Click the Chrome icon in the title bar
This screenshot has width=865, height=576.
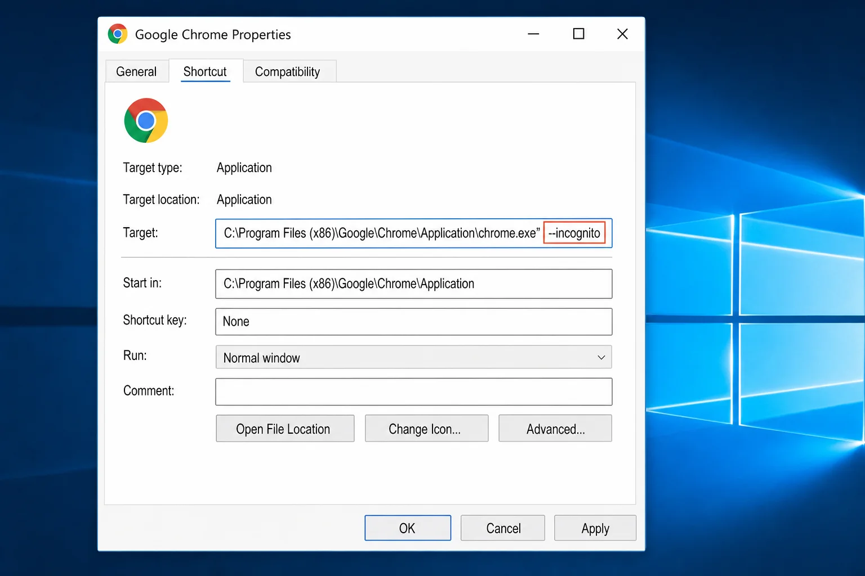[x=118, y=34]
